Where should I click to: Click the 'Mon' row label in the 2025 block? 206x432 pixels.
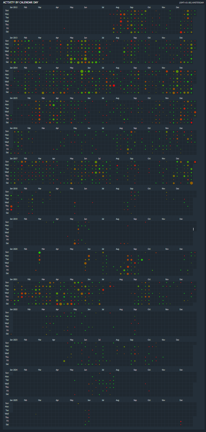point(7,407)
